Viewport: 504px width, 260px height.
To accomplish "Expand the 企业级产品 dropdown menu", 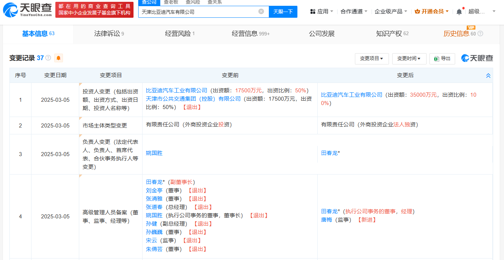I will [x=391, y=12].
